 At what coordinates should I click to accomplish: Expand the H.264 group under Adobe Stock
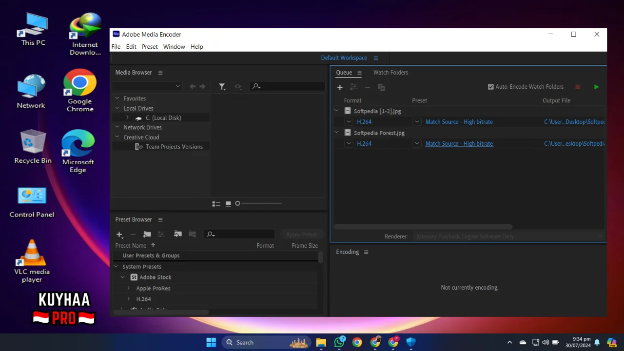[129, 299]
